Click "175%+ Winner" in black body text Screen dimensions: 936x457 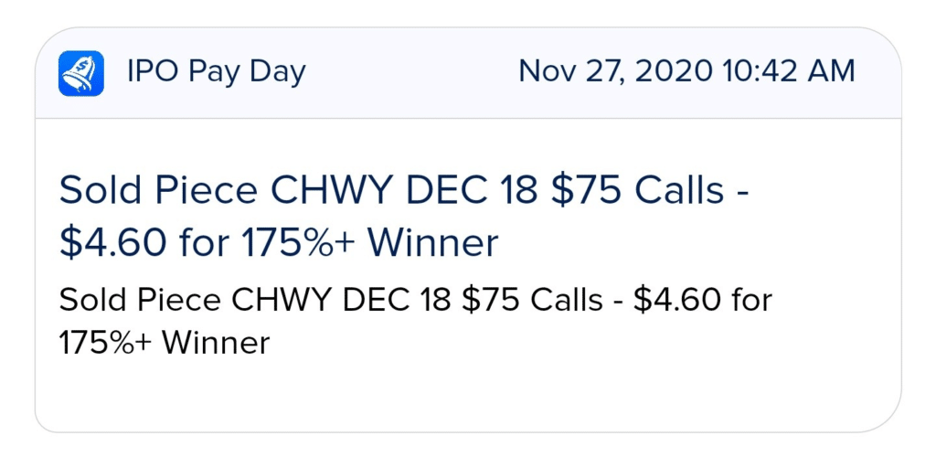click(165, 343)
